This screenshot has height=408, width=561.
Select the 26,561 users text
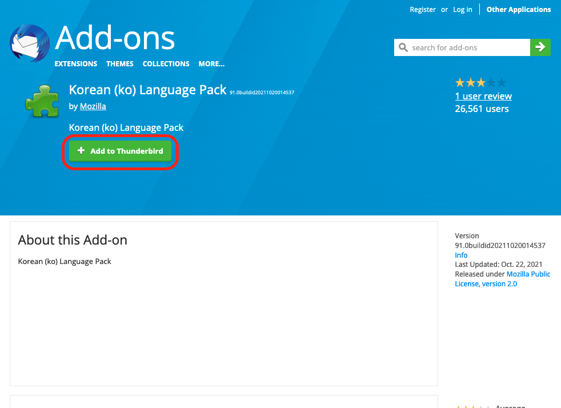tap(482, 109)
